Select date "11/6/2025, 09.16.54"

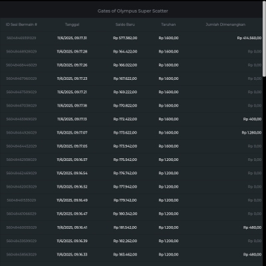72,174
